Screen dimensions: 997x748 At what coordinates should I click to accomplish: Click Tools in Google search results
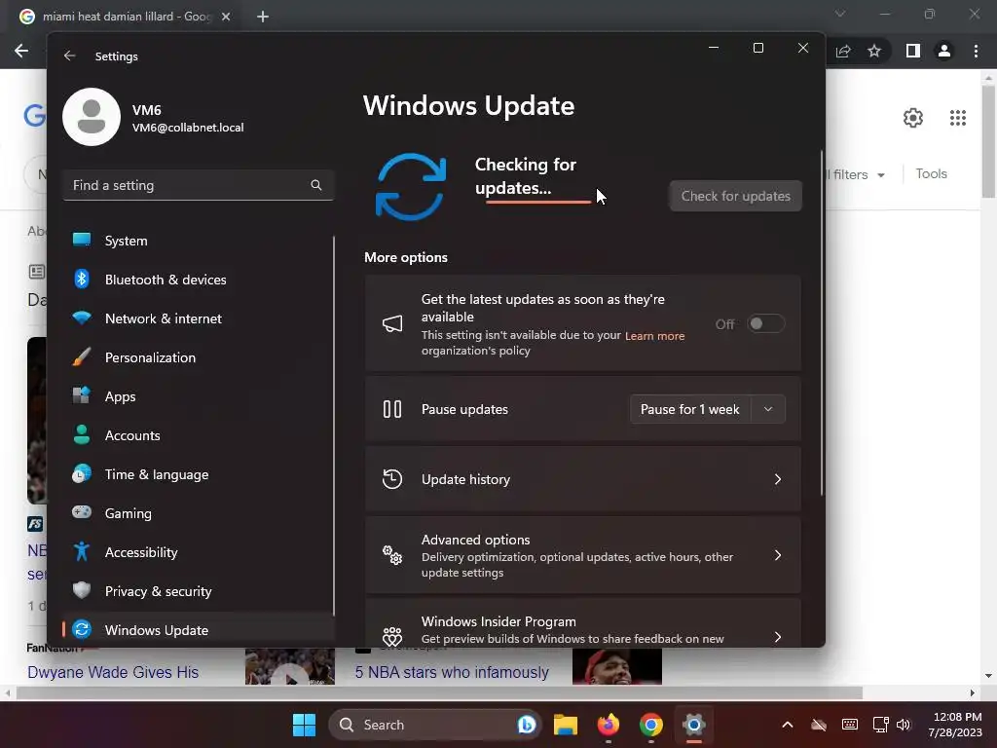(931, 173)
